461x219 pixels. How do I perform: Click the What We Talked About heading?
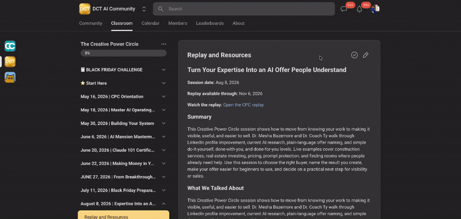pos(216,188)
